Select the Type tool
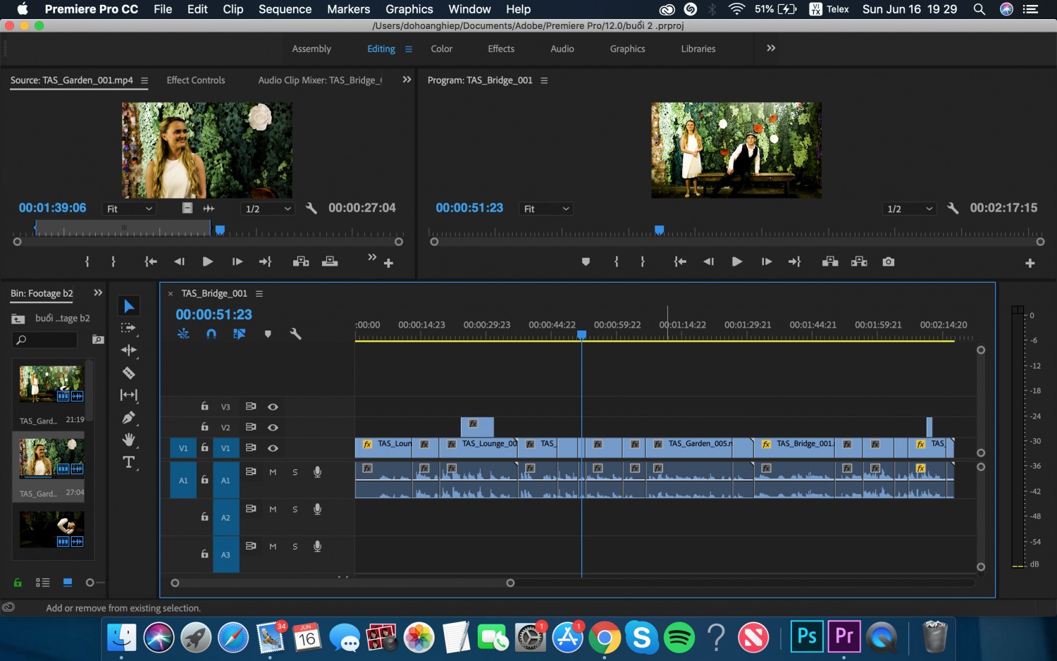 129,462
